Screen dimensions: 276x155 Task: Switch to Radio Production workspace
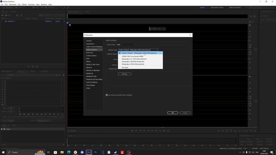[235, 8]
